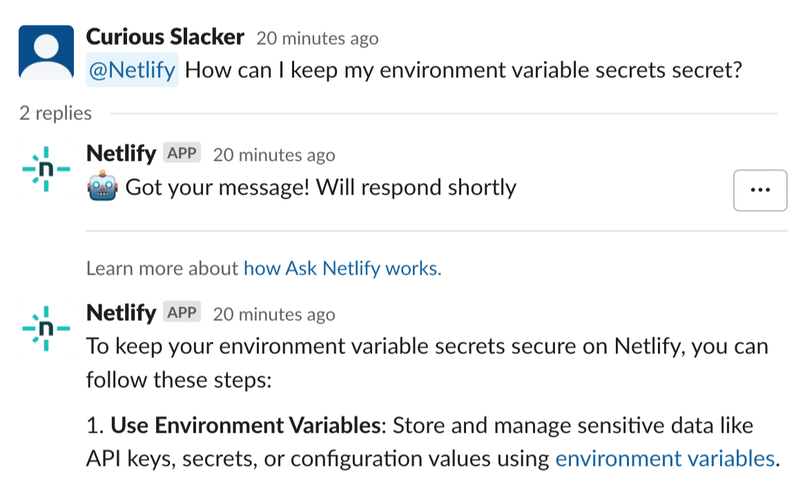Click Curious Slacker's profile avatar

tap(46, 52)
